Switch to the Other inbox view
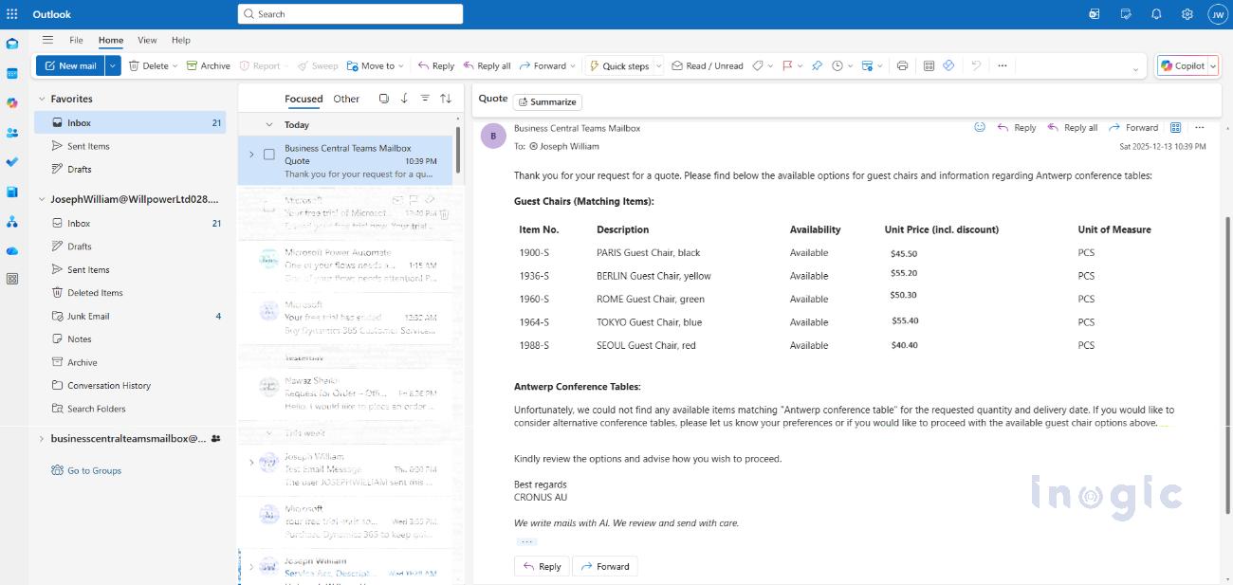This screenshot has width=1233, height=585. coord(346,99)
